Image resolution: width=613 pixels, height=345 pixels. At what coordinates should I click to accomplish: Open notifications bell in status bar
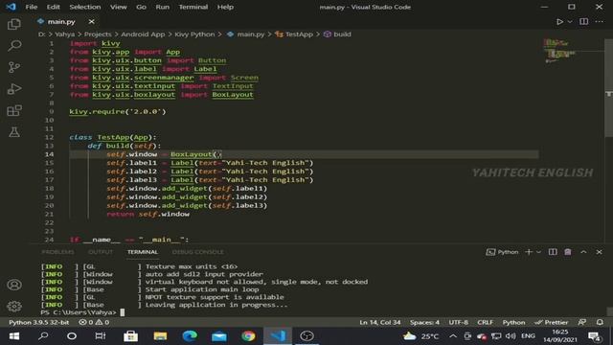(600, 322)
